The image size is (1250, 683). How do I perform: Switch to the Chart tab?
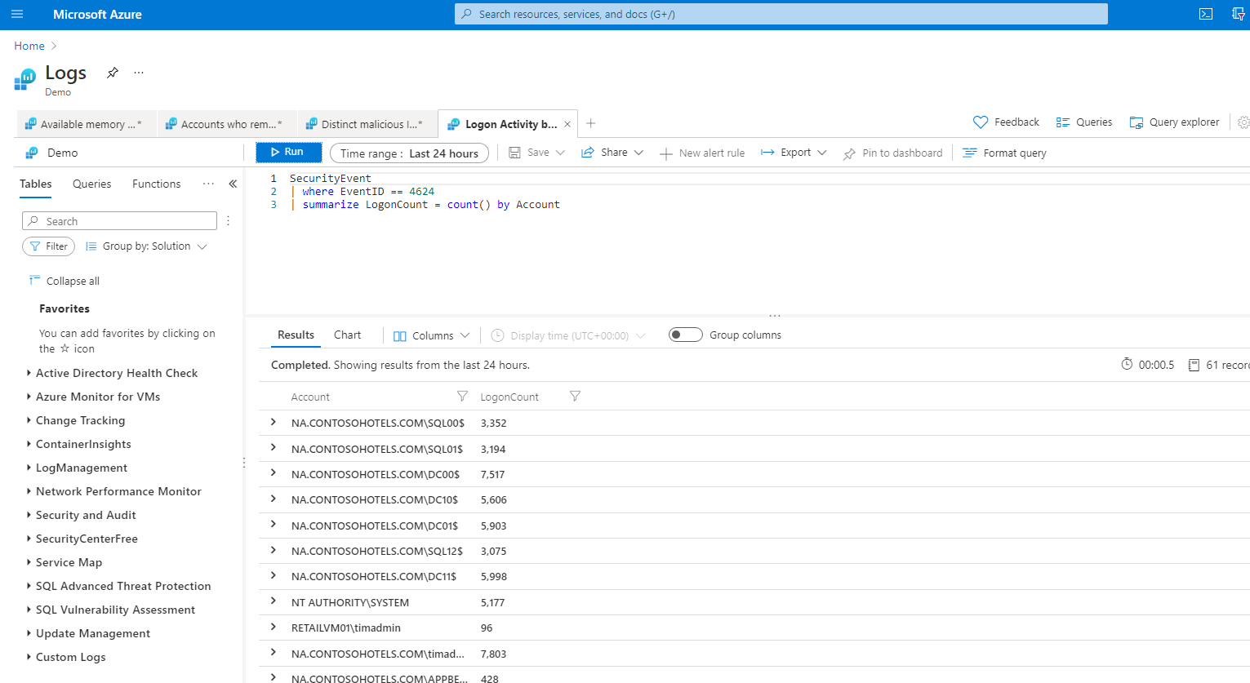(347, 334)
